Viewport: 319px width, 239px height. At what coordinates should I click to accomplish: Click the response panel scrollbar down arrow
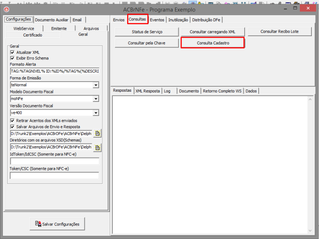click(310, 231)
